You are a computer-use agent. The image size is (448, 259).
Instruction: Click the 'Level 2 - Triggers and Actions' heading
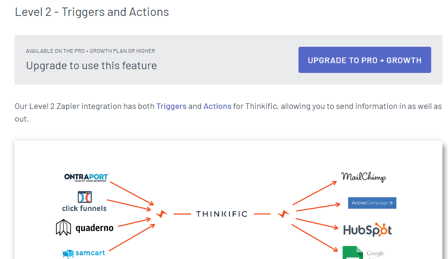coord(92,12)
